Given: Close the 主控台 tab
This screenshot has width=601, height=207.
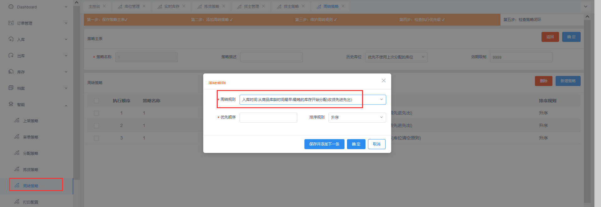Looking at the screenshot, I should point(104,6).
